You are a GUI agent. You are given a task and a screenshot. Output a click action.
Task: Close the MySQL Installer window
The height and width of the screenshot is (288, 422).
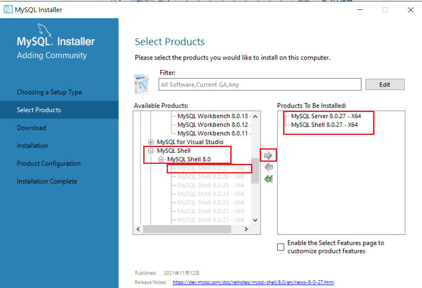tap(410, 10)
